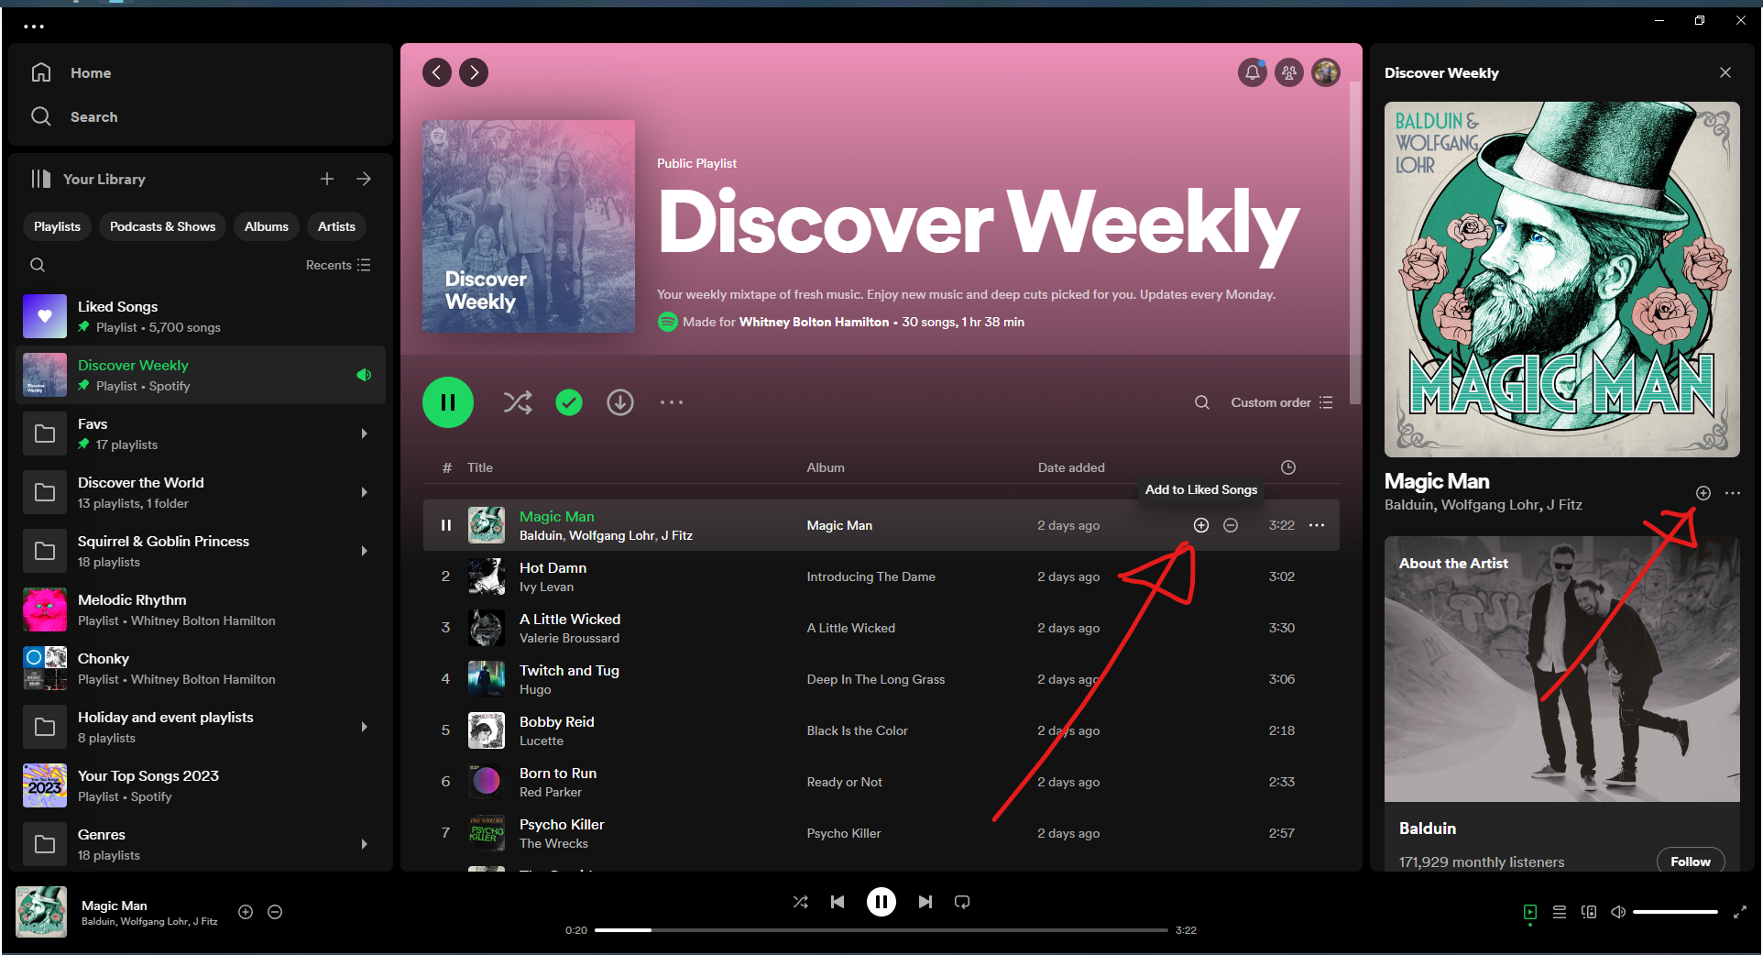Open Whitney Bolton Hamilton's profile link

(814, 322)
